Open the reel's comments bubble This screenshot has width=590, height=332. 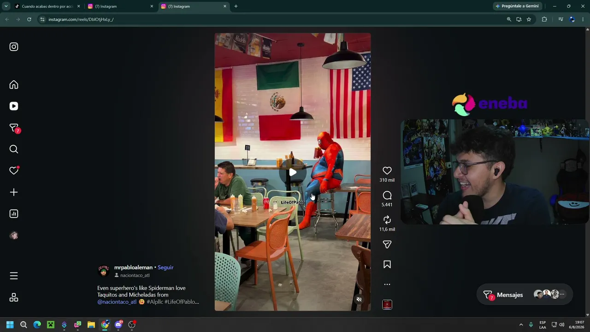(387, 196)
